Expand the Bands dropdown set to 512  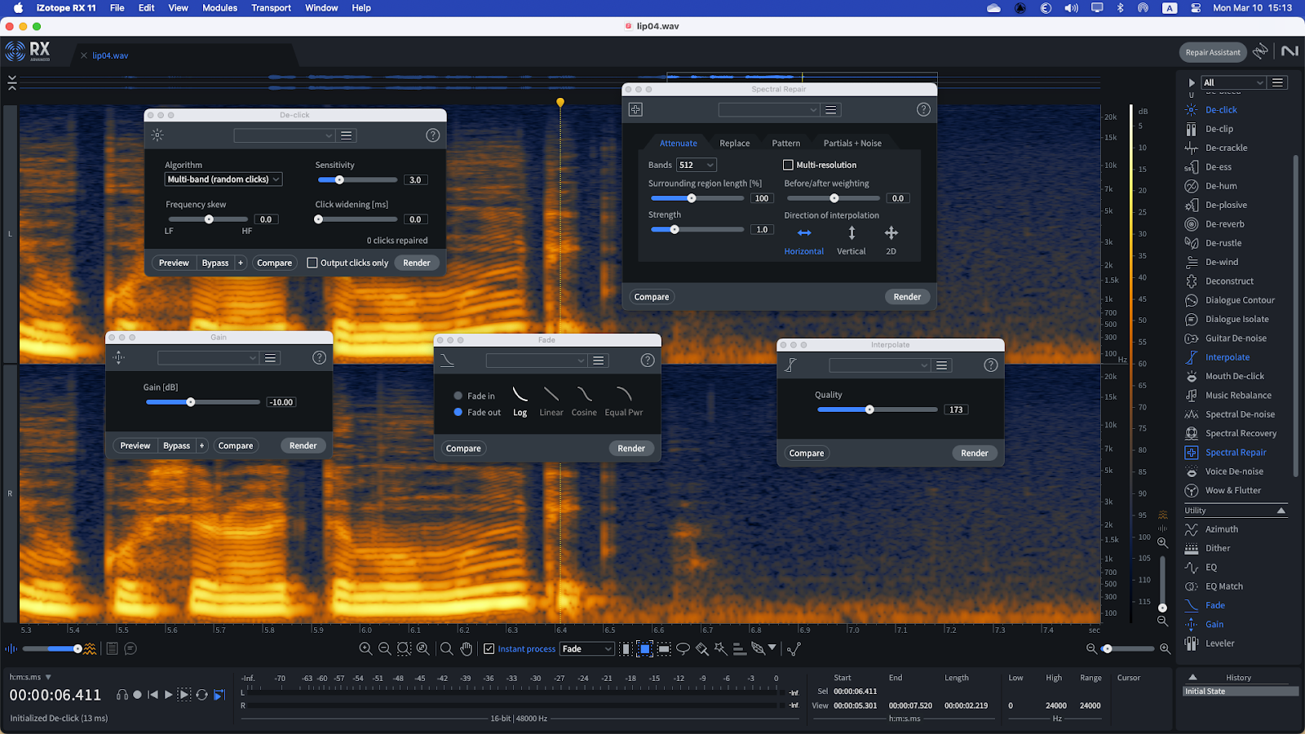[697, 165]
